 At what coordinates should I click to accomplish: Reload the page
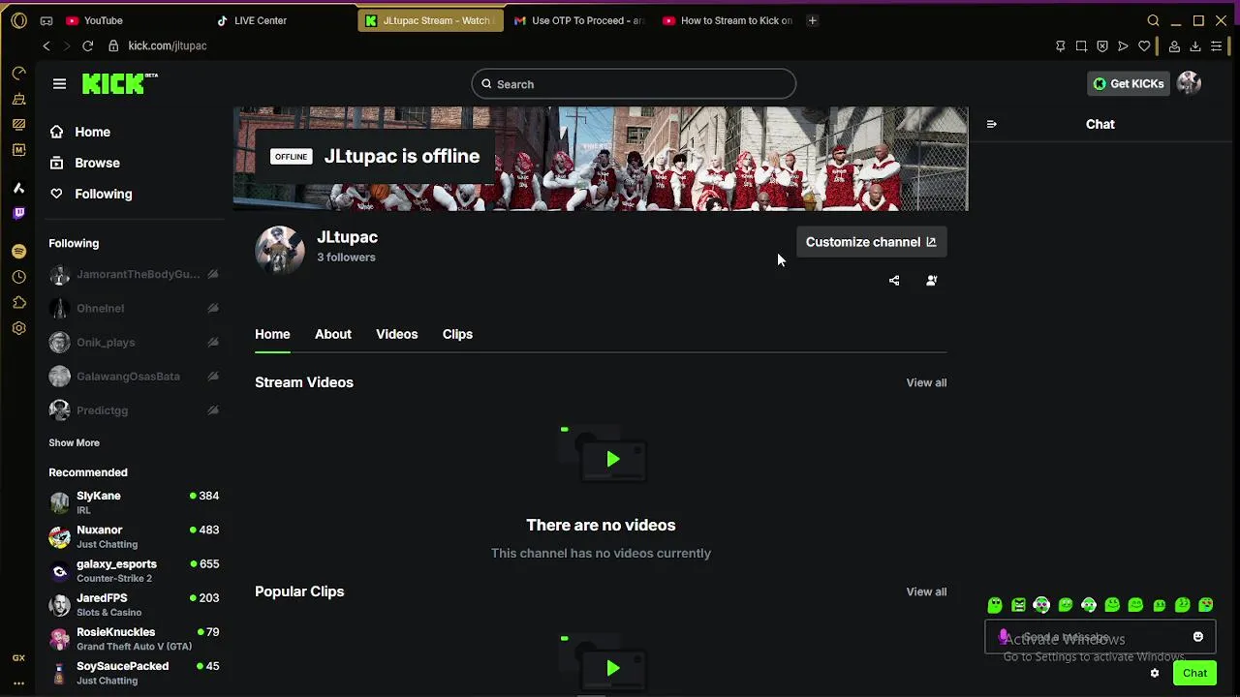(87, 45)
